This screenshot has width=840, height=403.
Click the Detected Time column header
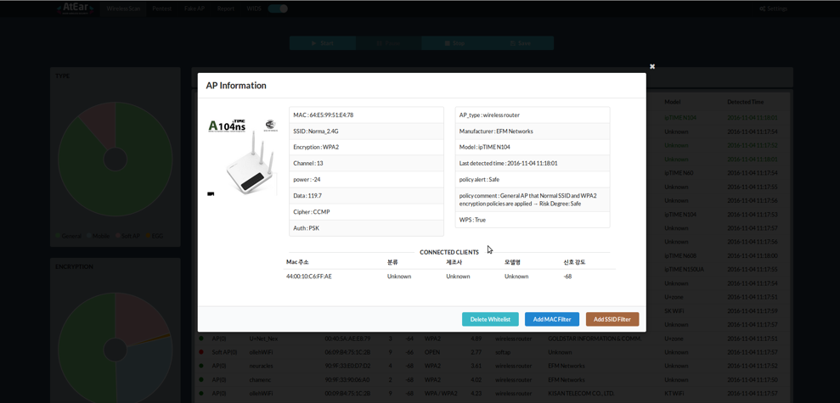coord(745,102)
